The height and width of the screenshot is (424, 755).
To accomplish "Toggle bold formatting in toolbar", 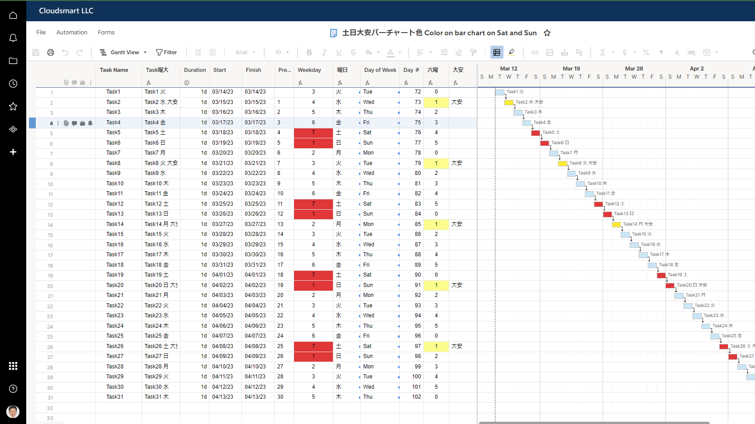I will tap(309, 52).
